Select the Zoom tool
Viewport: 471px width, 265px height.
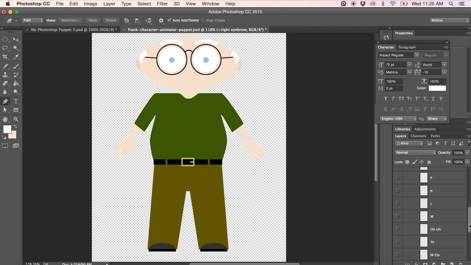coord(16,119)
